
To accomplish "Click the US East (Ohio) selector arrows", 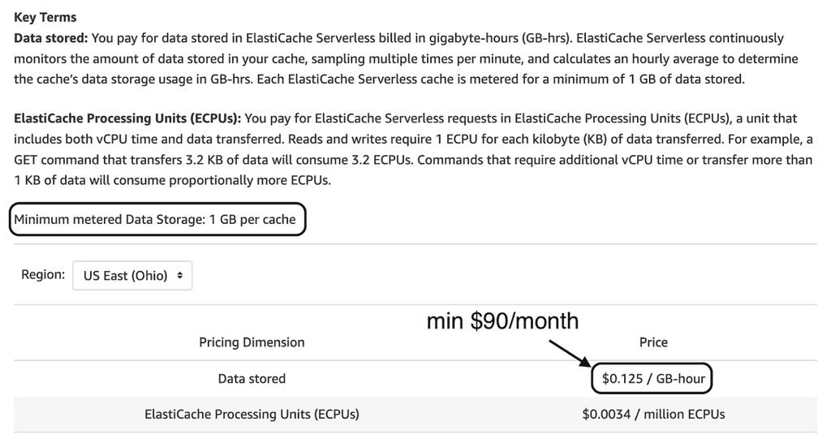I will click(179, 276).
